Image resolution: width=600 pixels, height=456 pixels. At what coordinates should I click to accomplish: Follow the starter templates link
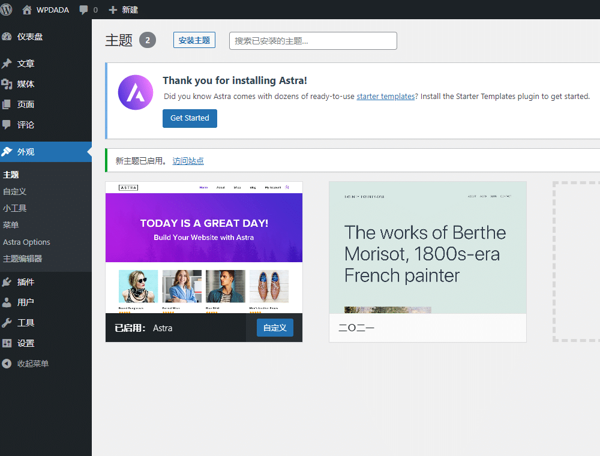386,97
